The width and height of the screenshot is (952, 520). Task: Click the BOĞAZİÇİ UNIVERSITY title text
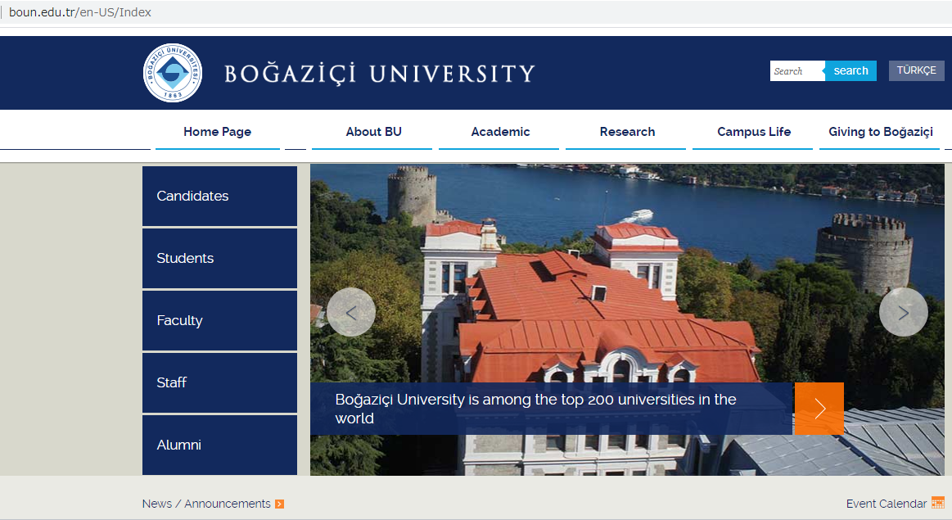(x=380, y=74)
